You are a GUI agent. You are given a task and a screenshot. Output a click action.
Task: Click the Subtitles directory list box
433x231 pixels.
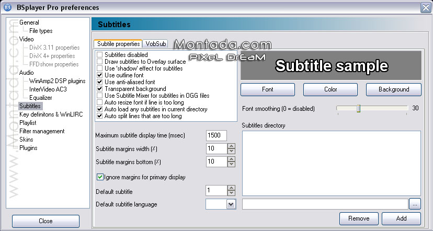tap(332, 164)
